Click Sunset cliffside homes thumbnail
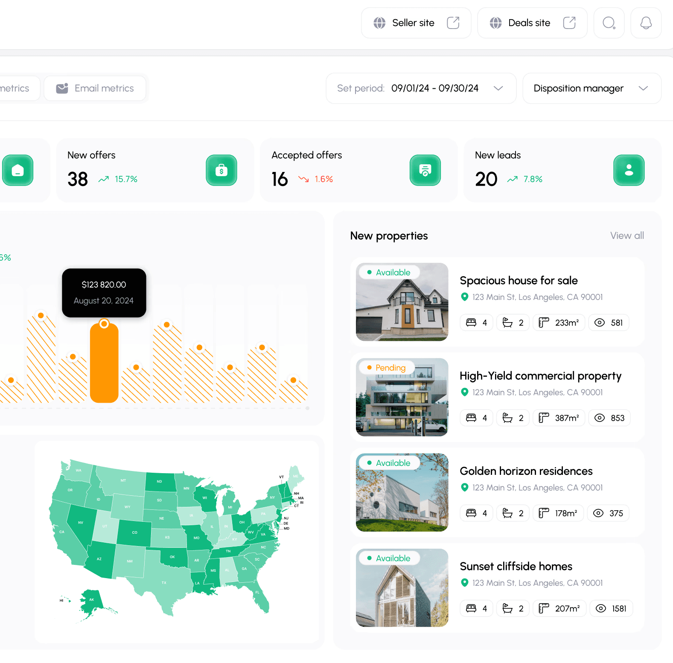 (x=402, y=587)
